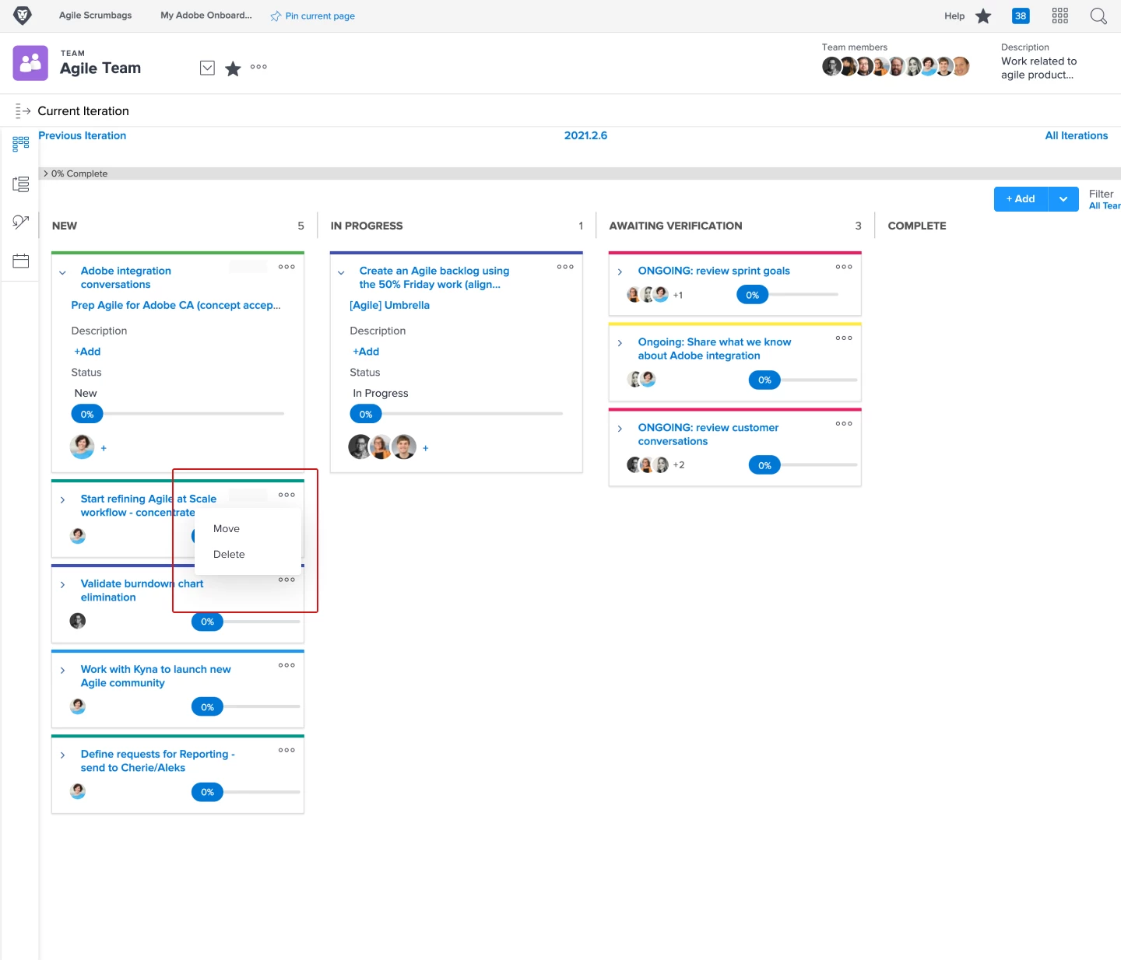The width and height of the screenshot is (1121, 960).
Task: Open Prep Agile for Adobe CA link
Action: pyautogui.click(x=176, y=305)
